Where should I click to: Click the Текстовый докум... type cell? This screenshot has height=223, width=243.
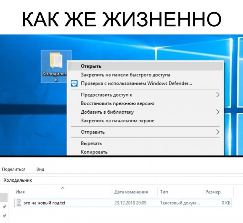180,203
